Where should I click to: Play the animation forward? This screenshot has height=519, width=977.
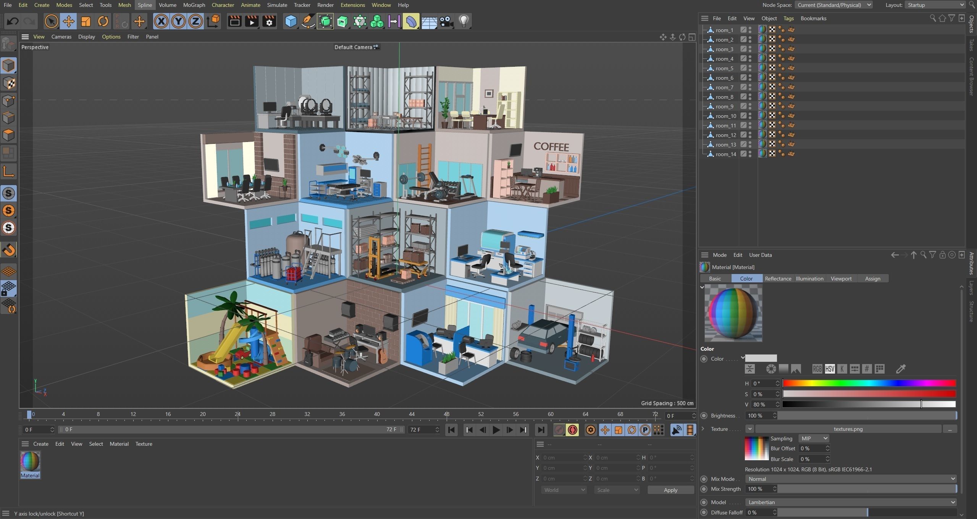tap(496, 430)
